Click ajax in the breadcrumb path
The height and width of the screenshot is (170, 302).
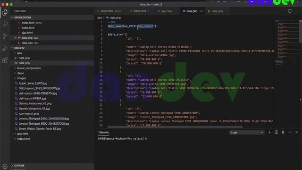pos(100,18)
